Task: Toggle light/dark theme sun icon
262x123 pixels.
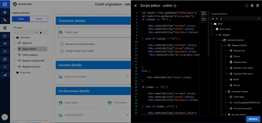Action: 252,6
